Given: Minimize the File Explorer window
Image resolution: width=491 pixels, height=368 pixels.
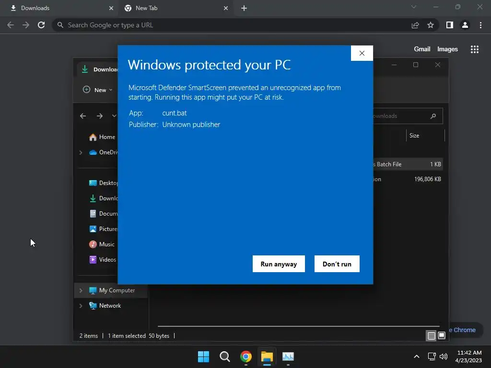Looking at the screenshot, I should 394,65.
